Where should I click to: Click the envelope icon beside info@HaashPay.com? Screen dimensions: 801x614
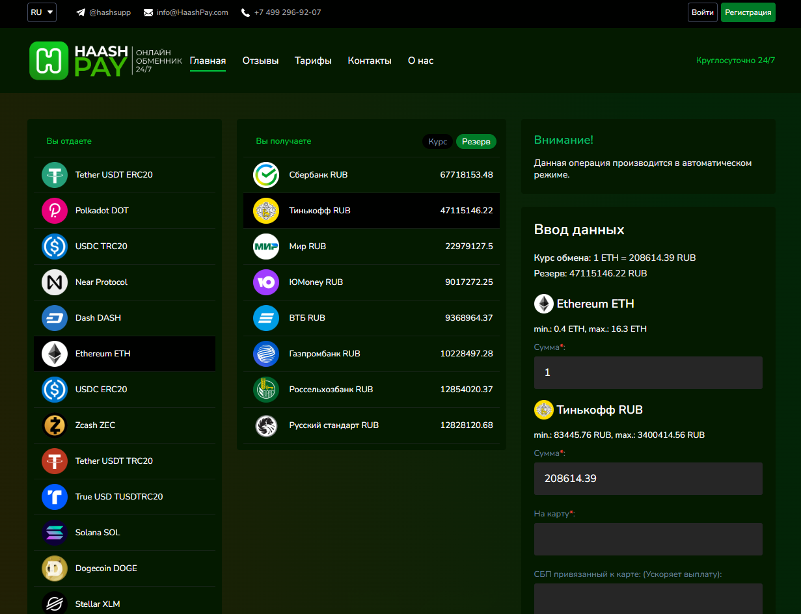[148, 12]
